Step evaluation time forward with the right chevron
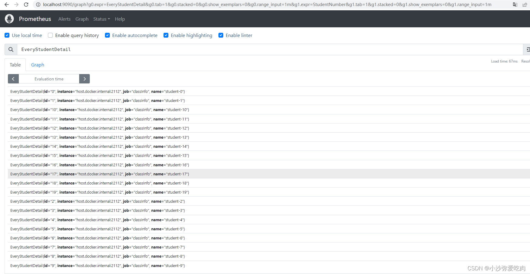The width and height of the screenshot is (530, 274). [x=85, y=79]
